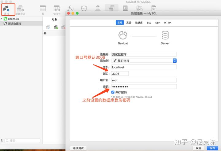Click the 连接名 input field
The width and height of the screenshot is (221, 151).
point(144,54)
